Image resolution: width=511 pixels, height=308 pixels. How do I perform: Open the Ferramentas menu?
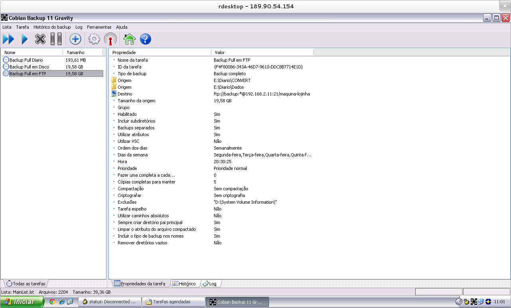coord(99,27)
